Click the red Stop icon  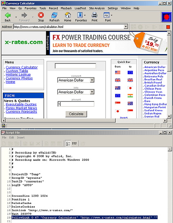(41, 15)
